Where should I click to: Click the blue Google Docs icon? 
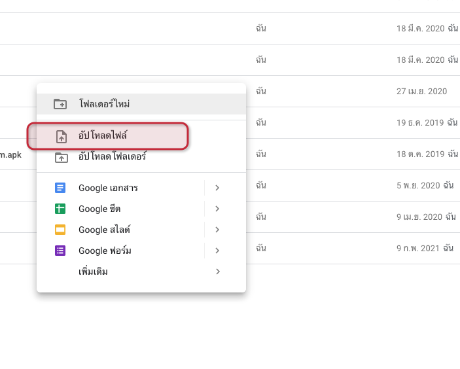60,188
